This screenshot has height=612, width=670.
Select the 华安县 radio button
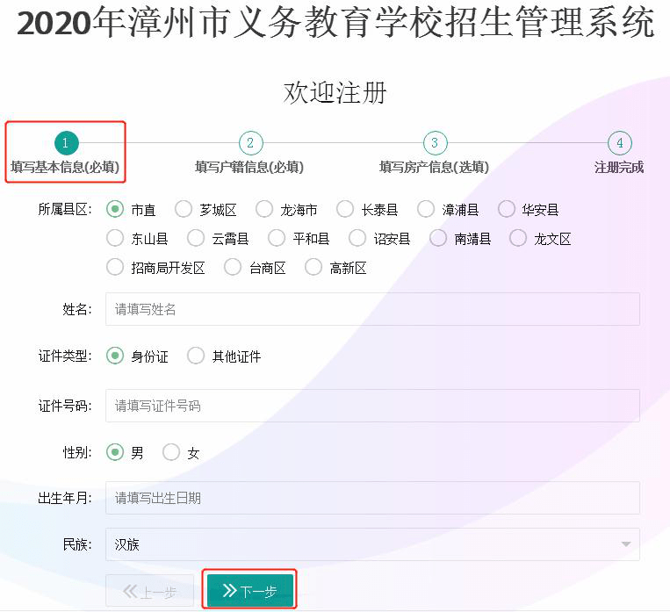coord(507,209)
